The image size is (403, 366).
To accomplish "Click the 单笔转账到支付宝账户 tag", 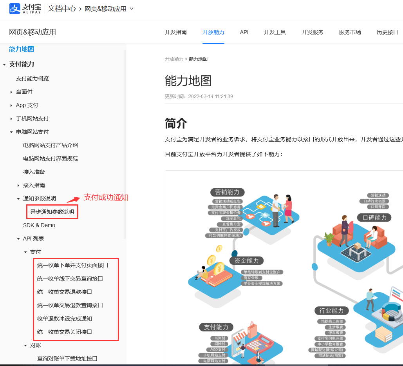I will 262,272.
